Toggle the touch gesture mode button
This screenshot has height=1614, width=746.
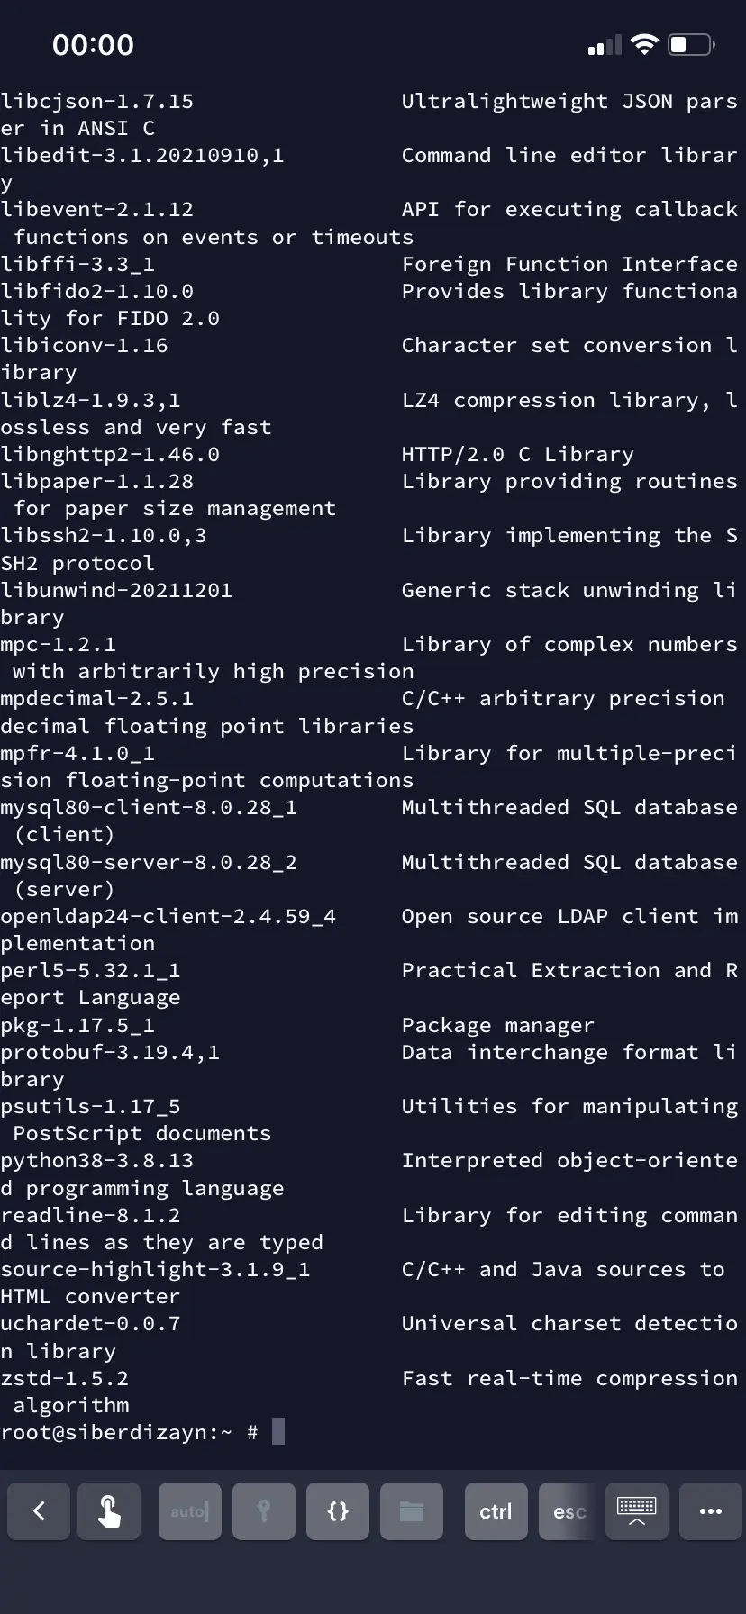click(109, 1511)
